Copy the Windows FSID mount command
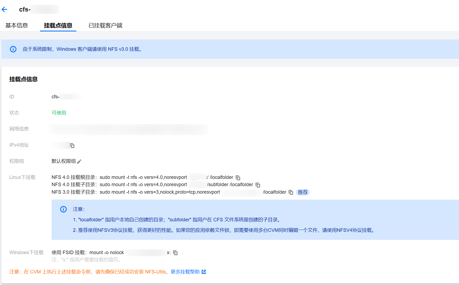459x285 pixels. coord(175,253)
